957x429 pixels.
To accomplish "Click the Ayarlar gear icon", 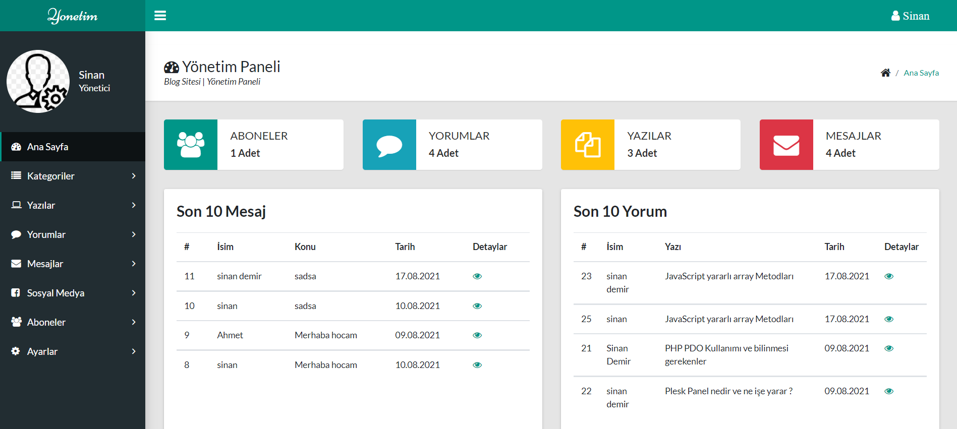I will tap(16, 351).
